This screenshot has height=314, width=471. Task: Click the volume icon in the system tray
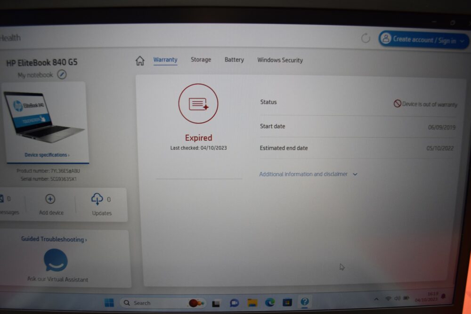point(397,298)
